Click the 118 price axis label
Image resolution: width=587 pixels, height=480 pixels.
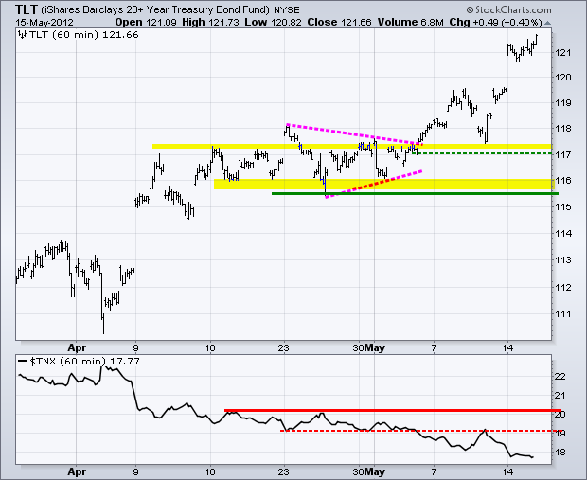pos(563,129)
